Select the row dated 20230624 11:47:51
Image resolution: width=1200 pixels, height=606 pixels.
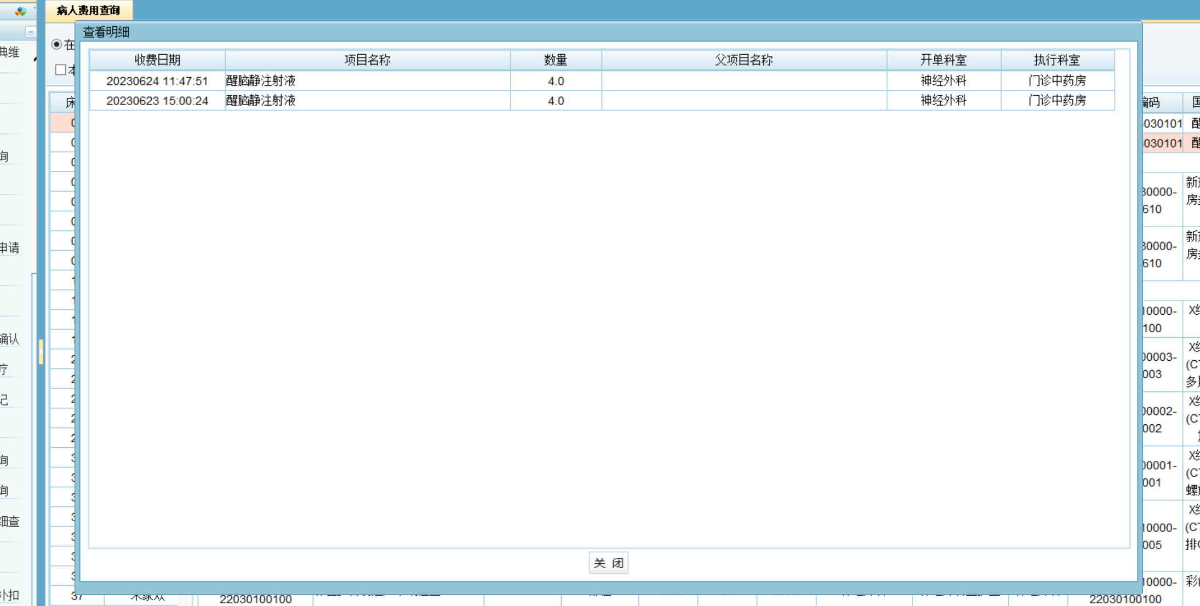(157, 81)
